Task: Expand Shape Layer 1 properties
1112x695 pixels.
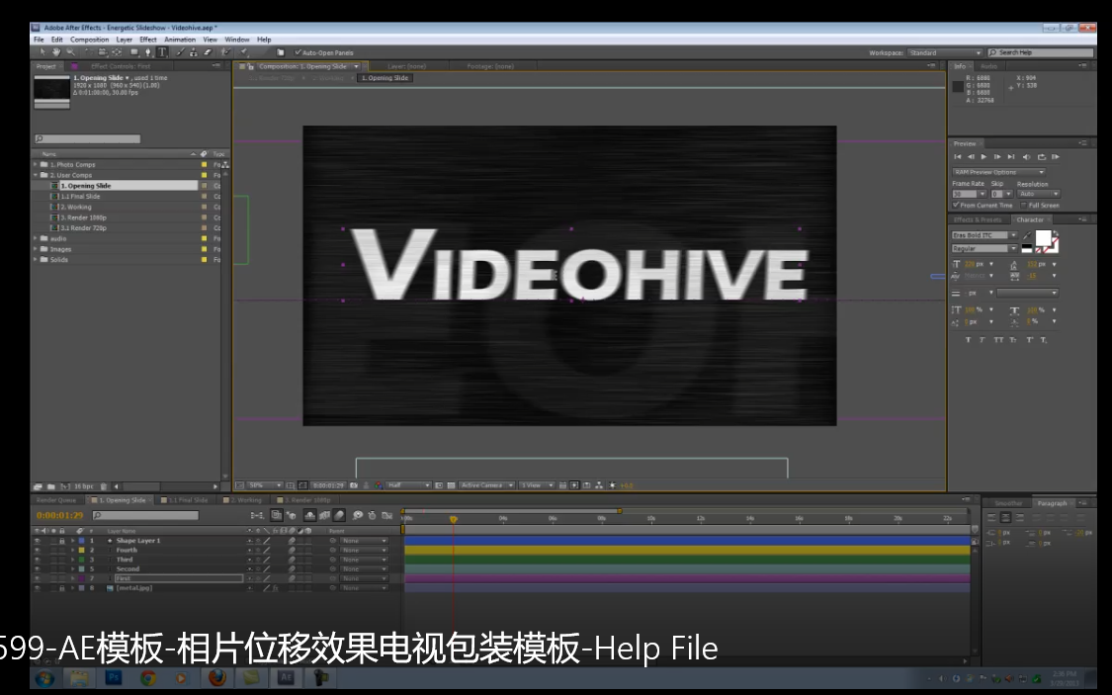Action: pyautogui.click(x=72, y=541)
